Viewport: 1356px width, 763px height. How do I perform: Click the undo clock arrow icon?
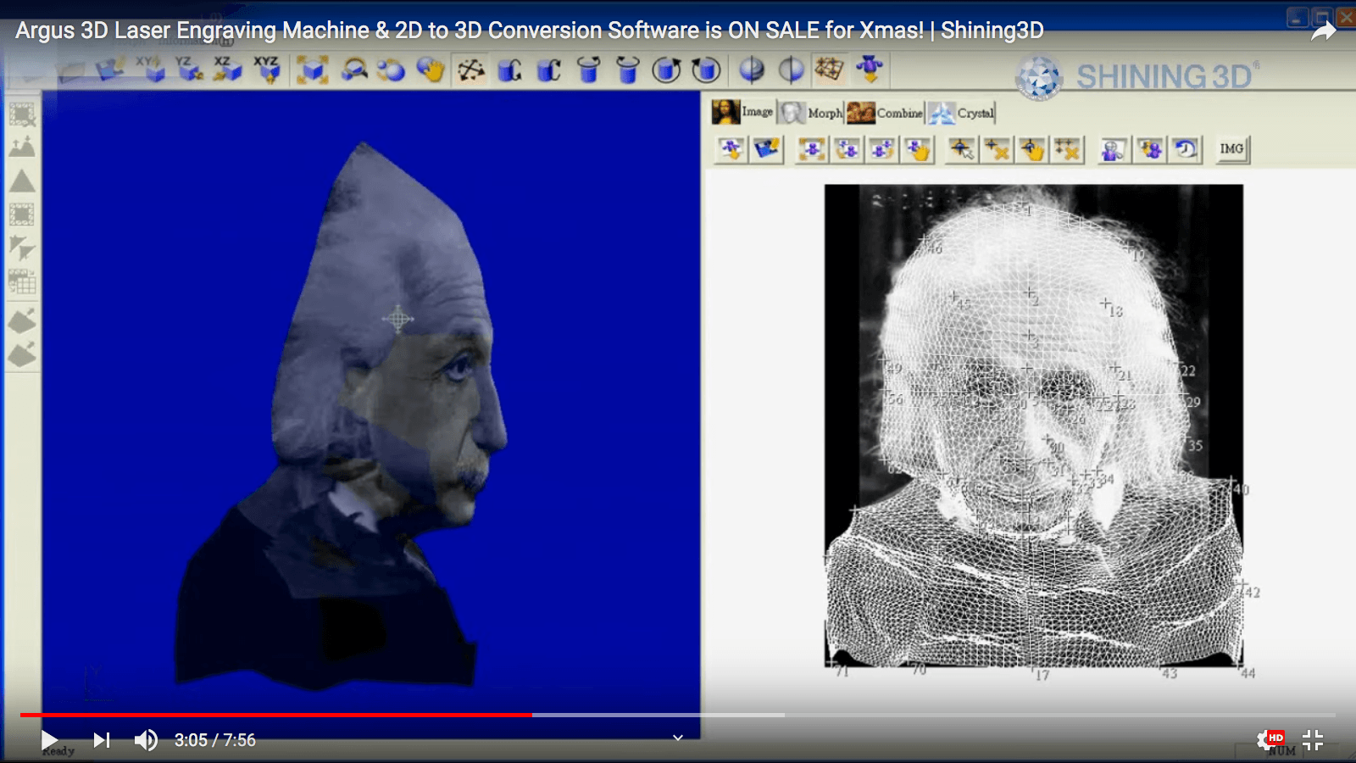pyautogui.click(x=1185, y=149)
